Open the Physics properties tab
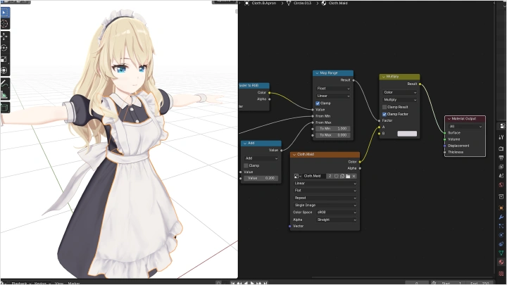Image resolution: width=507 pixels, height=285 pixels. pyautogui.click(x=501, y=235)
